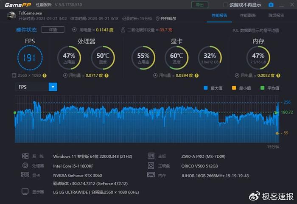Click the graphics memory 32% gauge
Screen dimensions: 297x204
point(210,58)
